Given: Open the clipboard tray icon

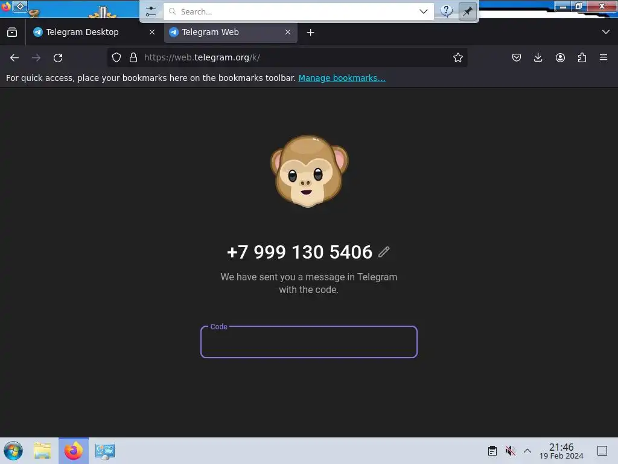Looking at the screenshot, I should 492,451.
